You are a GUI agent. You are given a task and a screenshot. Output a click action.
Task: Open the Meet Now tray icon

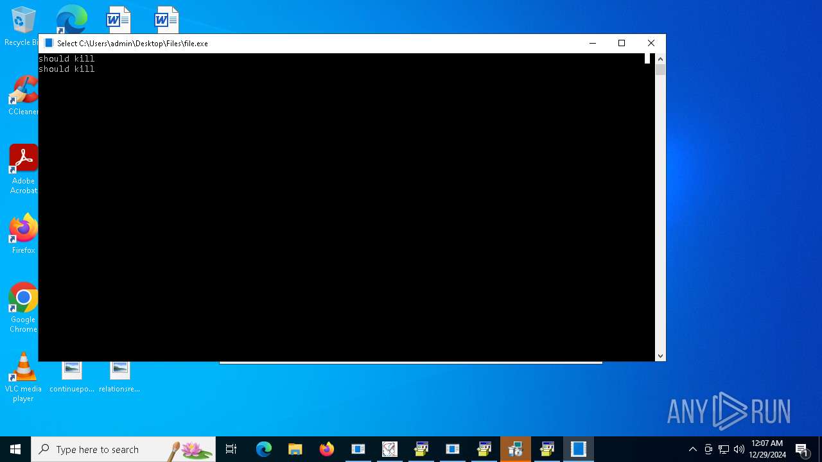(708, 449)
